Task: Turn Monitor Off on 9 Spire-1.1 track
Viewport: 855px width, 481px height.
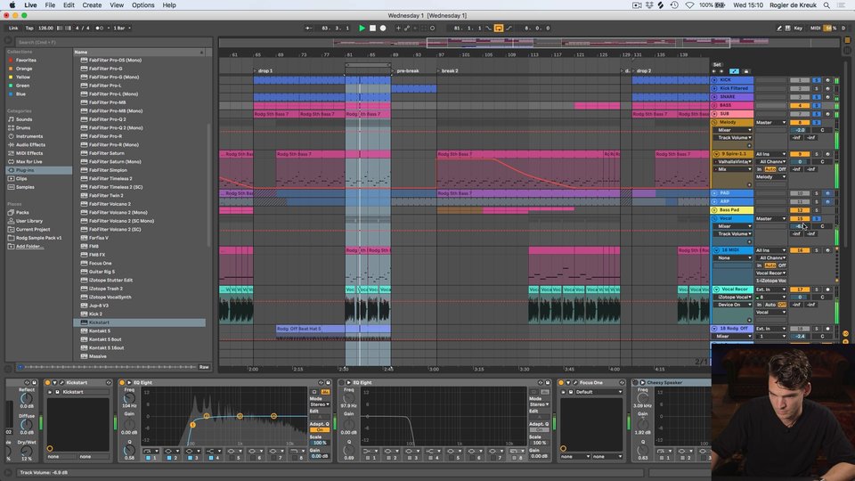Action: pyautogui.click(x=782, y=169)
